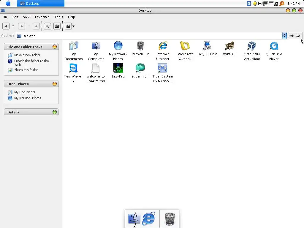
Task: Click Share this folder link
Action: [26, 69]
